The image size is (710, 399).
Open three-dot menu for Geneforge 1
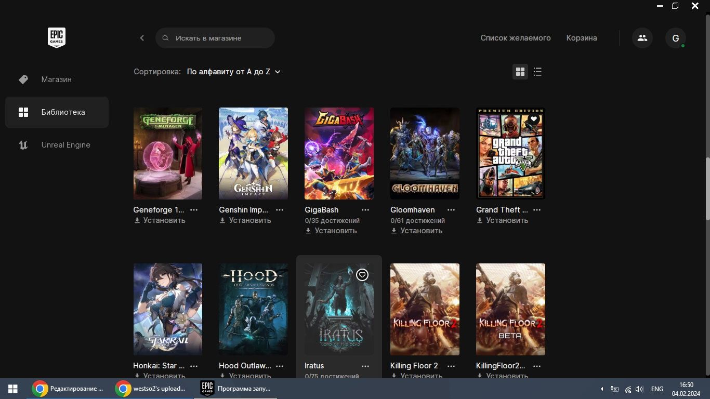(194, 210)
